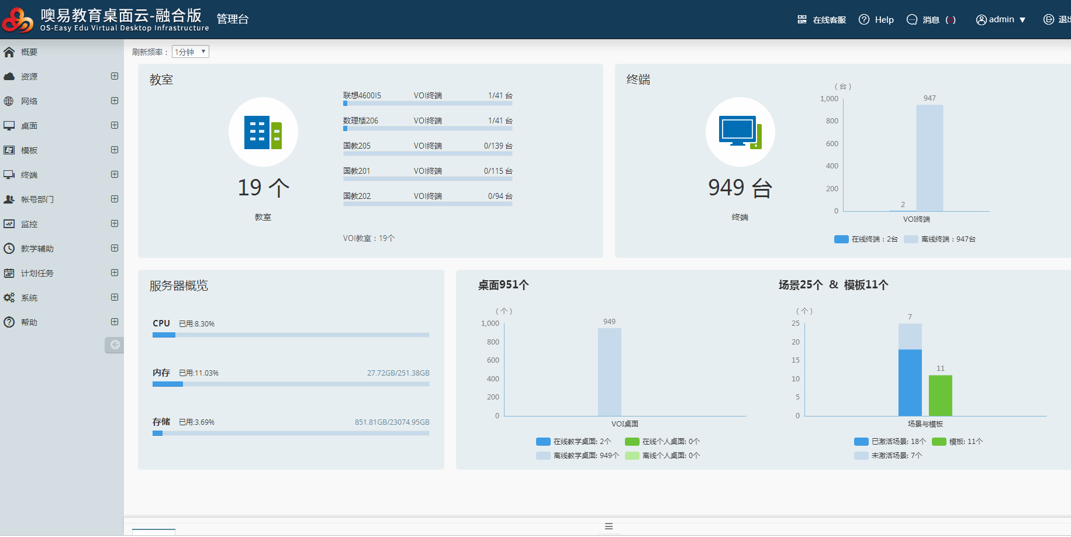Click the blue classroom building icon

coord(263,132)
